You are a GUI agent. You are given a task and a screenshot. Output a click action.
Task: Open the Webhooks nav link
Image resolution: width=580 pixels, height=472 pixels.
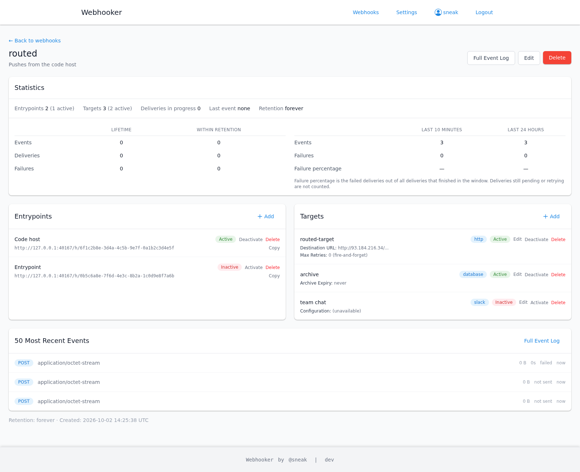[365, 12]
